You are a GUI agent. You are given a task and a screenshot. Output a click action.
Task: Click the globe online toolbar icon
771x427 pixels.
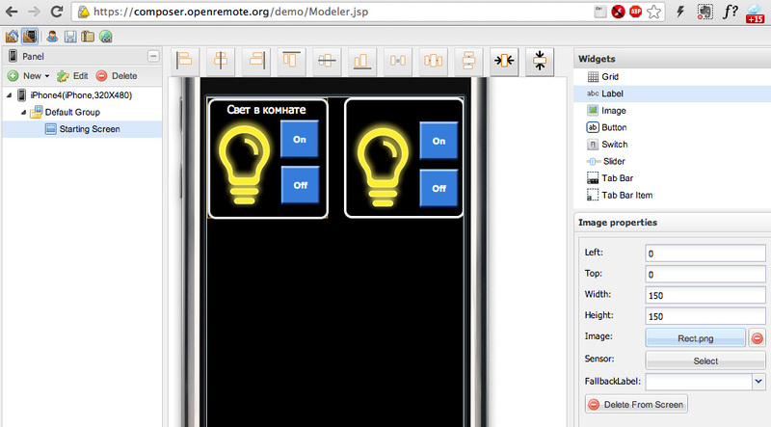(x=106, y=37)
